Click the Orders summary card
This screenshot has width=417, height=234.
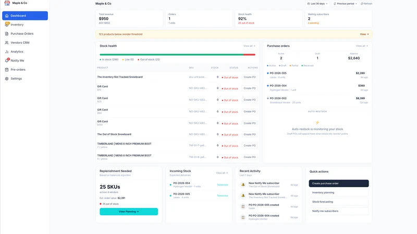tap(199, 19)
